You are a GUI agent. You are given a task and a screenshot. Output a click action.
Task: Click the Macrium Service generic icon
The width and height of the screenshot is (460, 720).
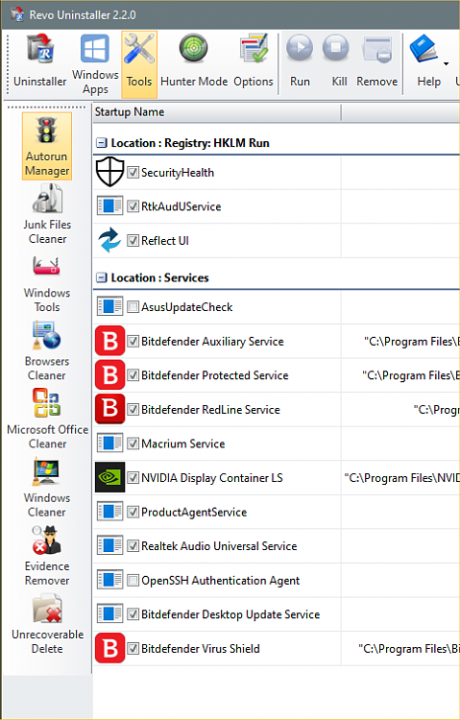(x=109, y=444)
